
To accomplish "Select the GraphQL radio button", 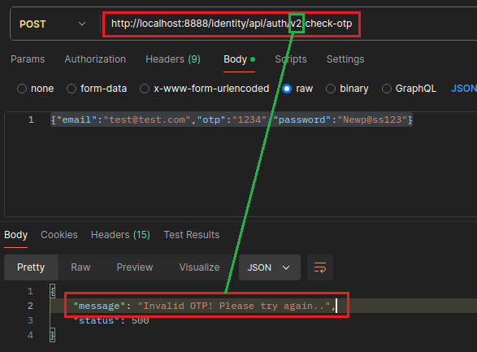I will point(387,89).
